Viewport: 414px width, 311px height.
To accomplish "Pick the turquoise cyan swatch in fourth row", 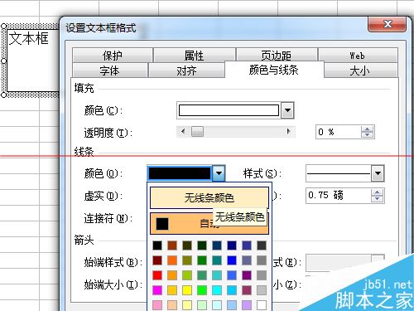I will (x=217, y=290).
